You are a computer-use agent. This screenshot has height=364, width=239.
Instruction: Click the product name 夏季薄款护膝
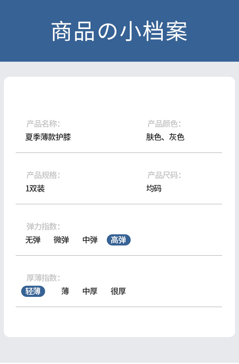point(48,137)
